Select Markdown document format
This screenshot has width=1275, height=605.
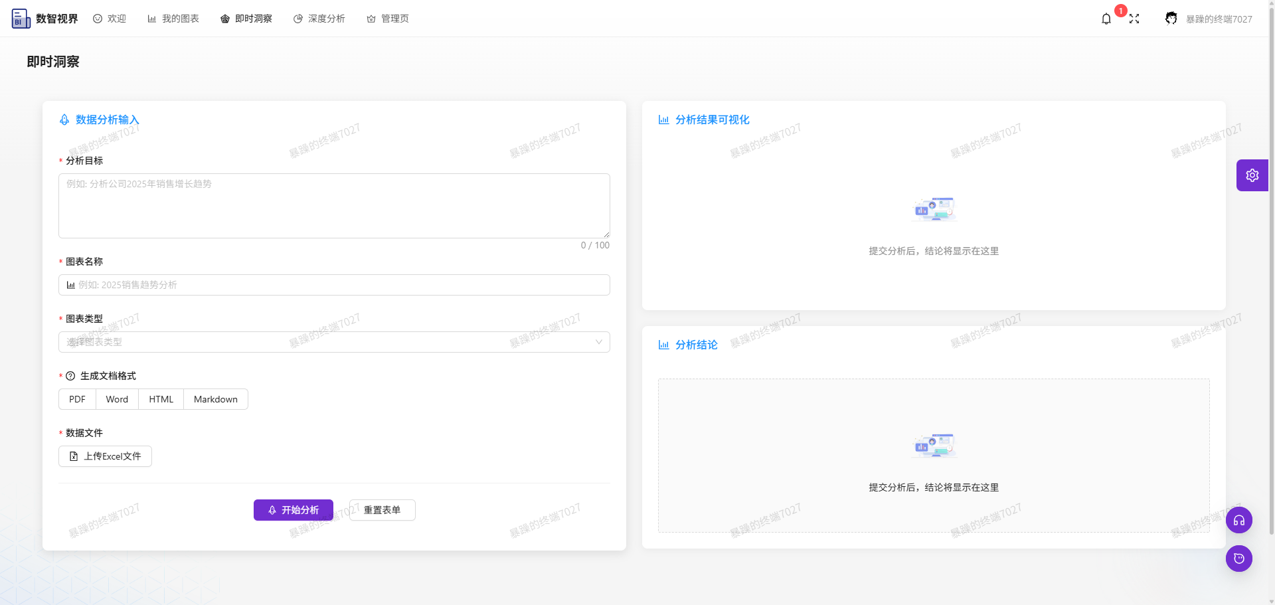coord(215,399)
